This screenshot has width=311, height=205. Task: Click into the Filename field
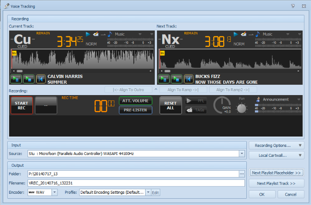(x=136, y=183)
